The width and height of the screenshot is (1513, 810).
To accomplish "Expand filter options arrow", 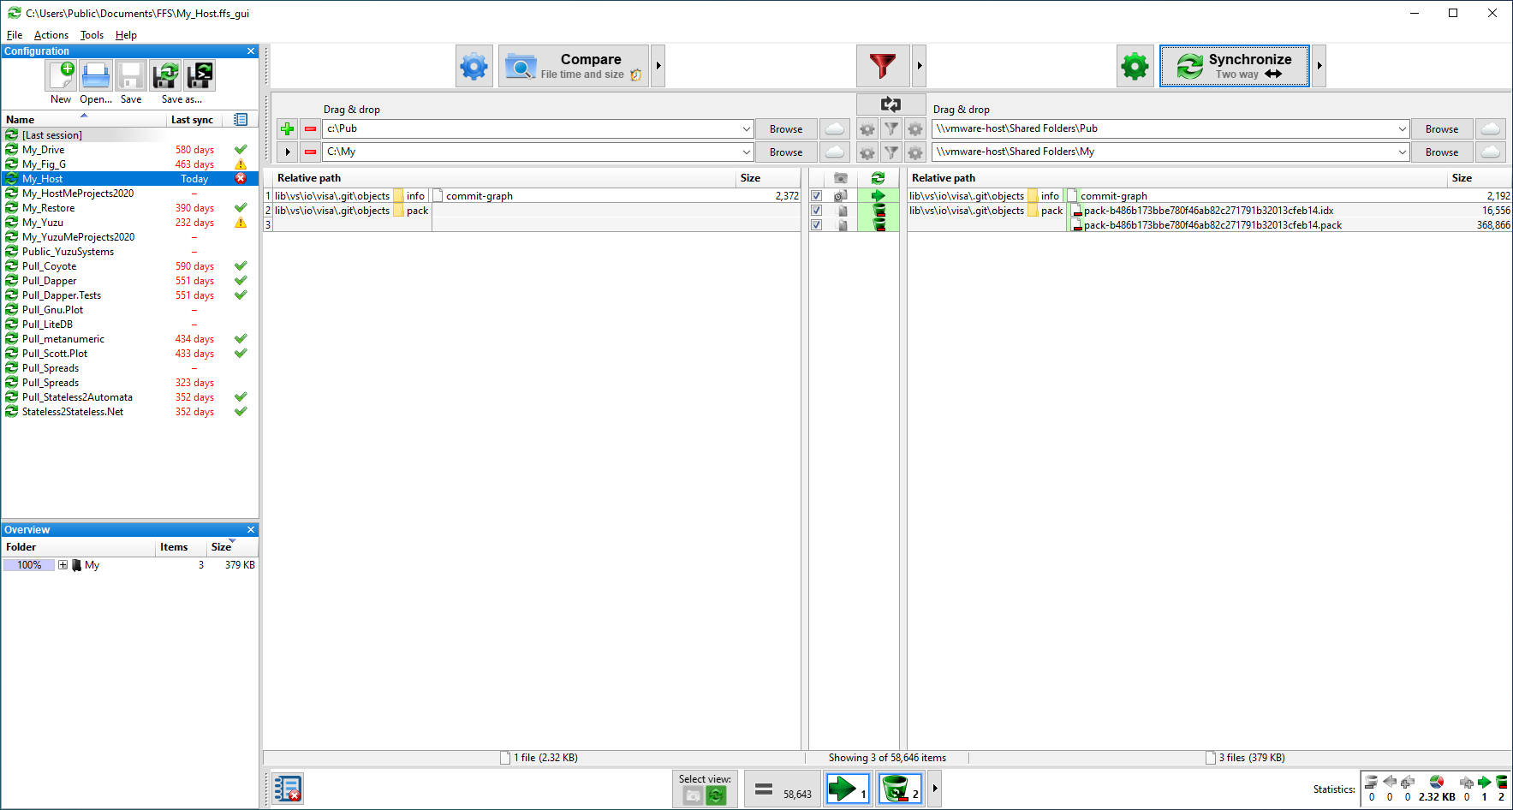I will click(920, 66).
